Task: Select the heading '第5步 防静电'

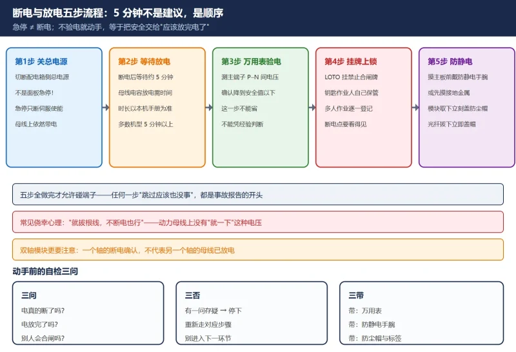Action: pyautogui.click(x=450, y=61)
